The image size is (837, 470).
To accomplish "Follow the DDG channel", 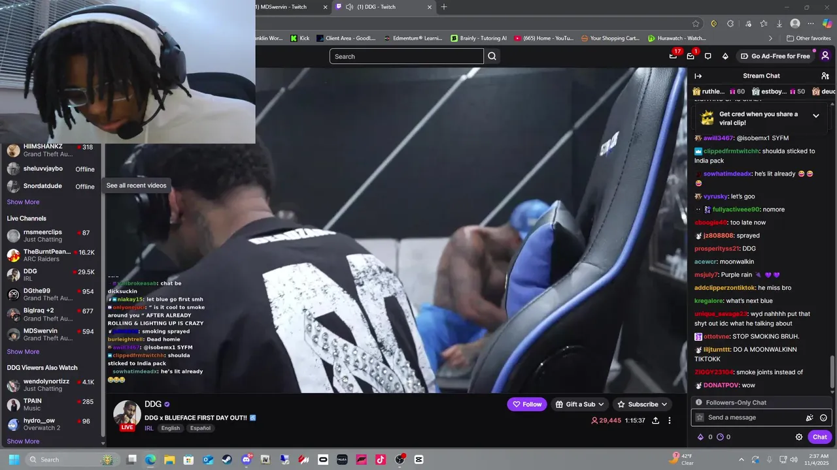I will 527,404.
